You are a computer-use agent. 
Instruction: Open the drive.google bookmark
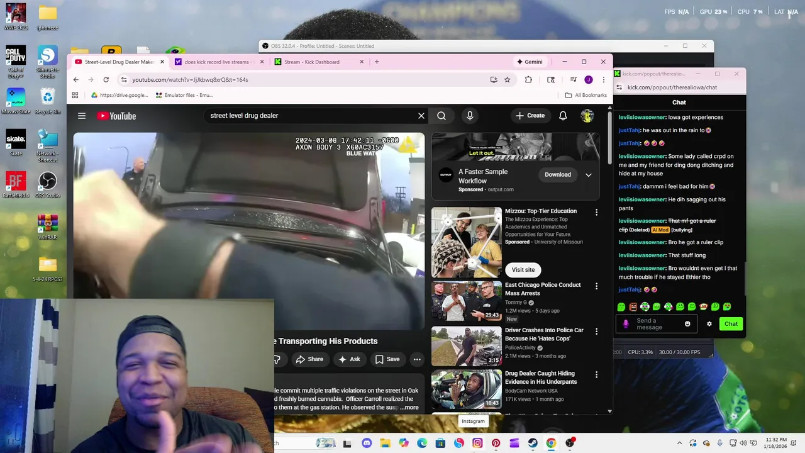119,95
